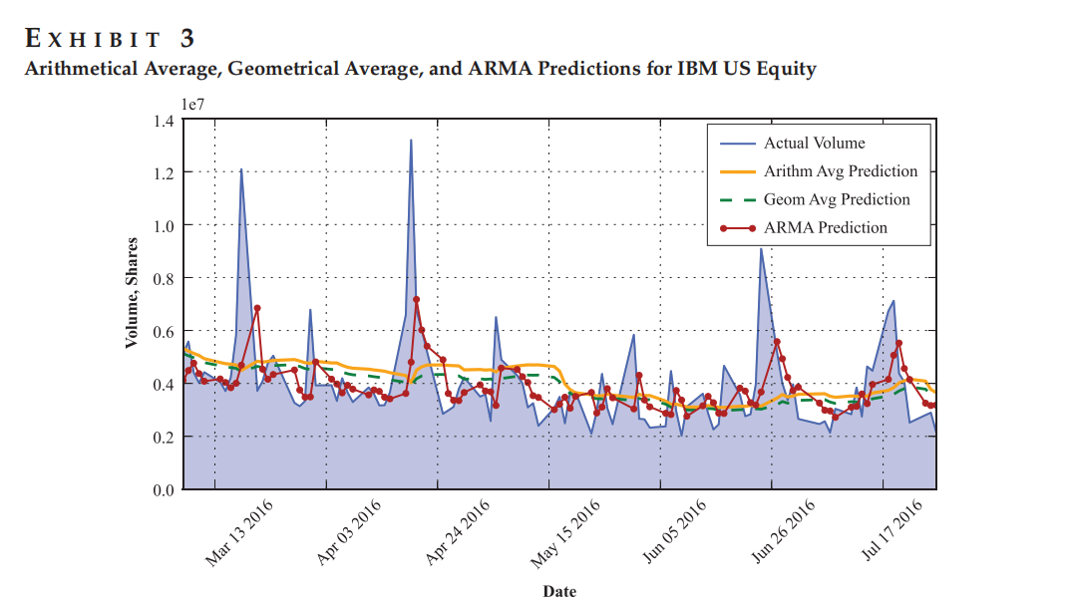Click the Geom Avg Prediction legend label
The width and height of the screenshot is (1068, 607).
[x=837, y=199]
